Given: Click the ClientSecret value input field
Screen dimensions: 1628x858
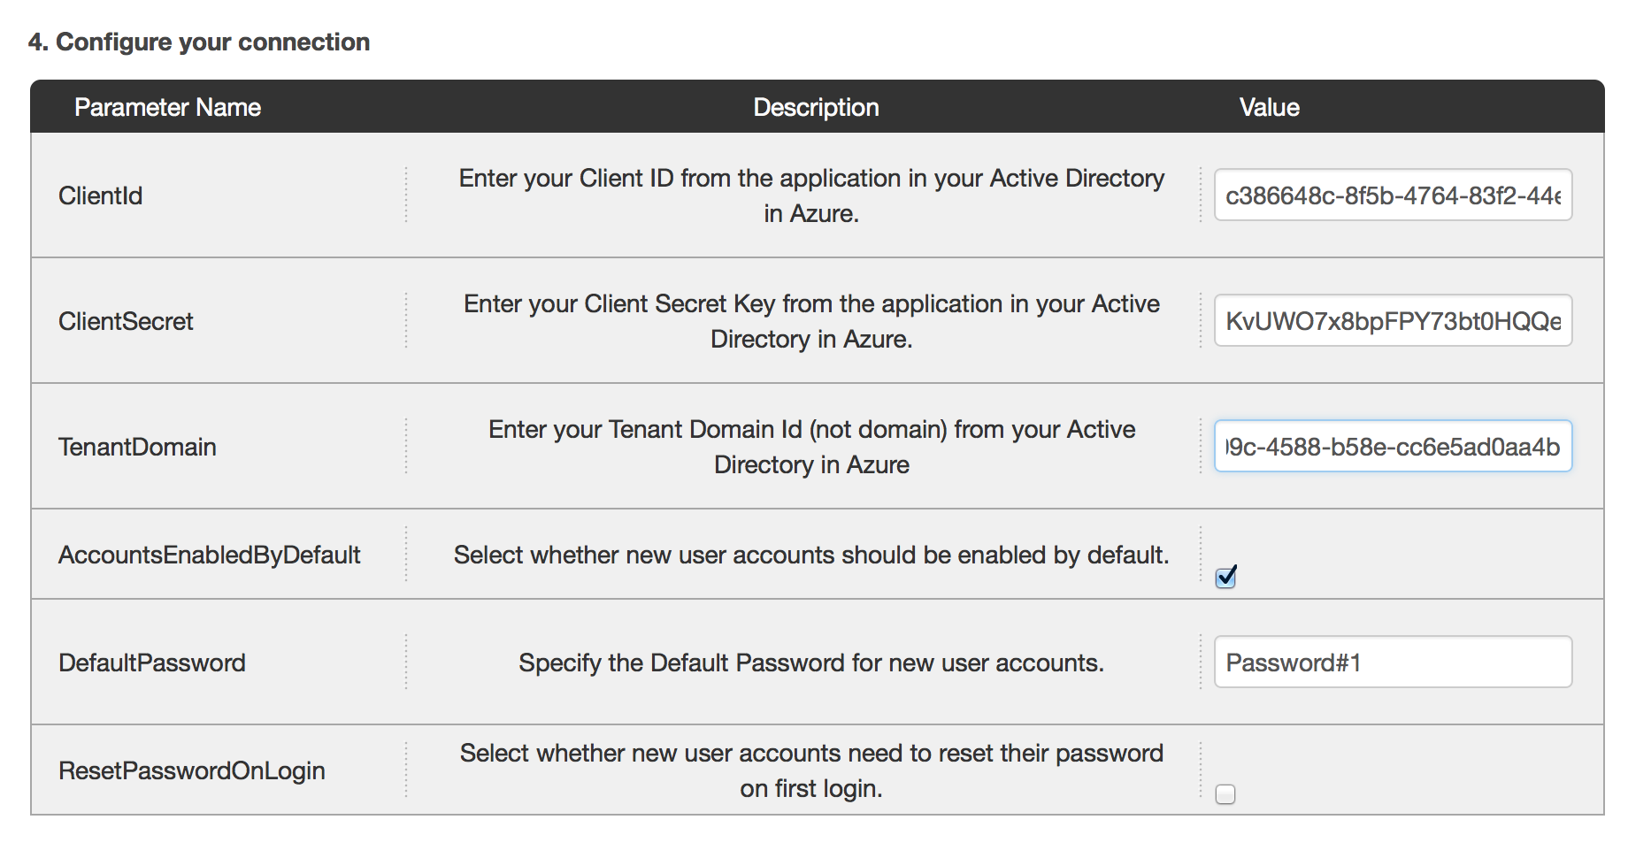Looking at the screenshot, I should tap(1391, 320).
